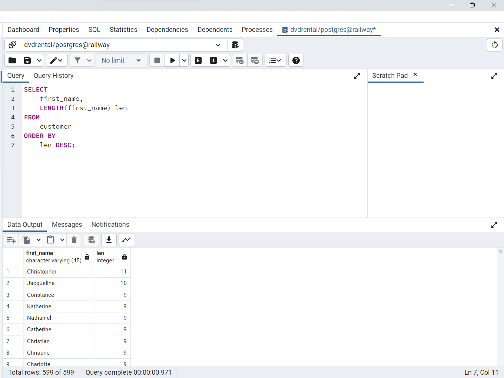
Task: Click the edit pencil tool
Action: [x=57, y=60]
